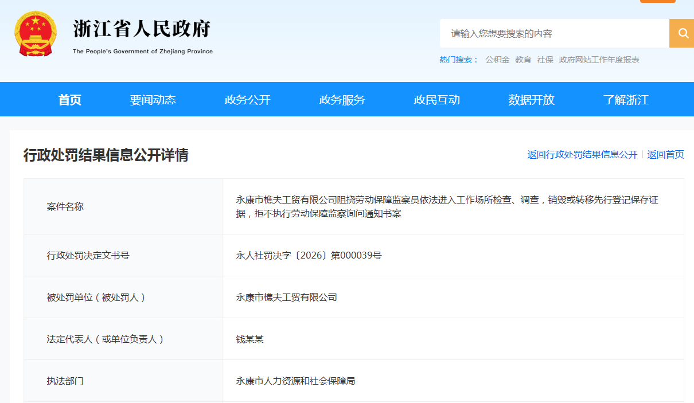Click 返回行政处罚结果信息公开 link
The image size is (694, 403).
pyautogui.click(x=582, y=155)
